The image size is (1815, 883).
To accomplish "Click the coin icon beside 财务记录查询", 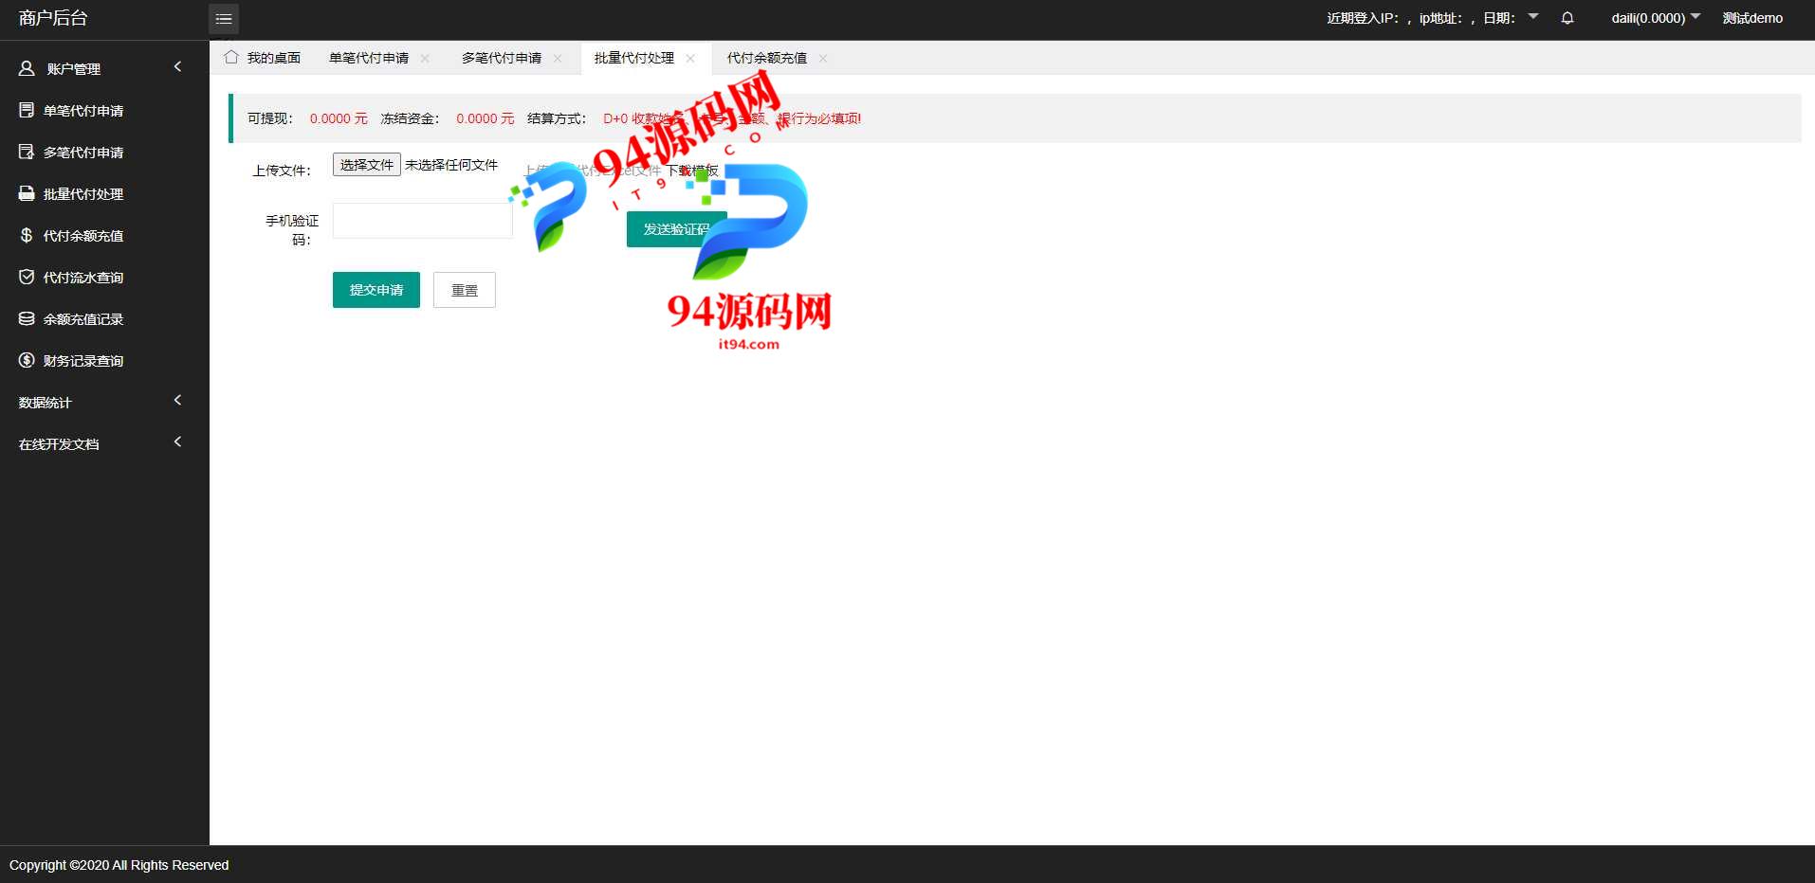I will tap(27, 360).
